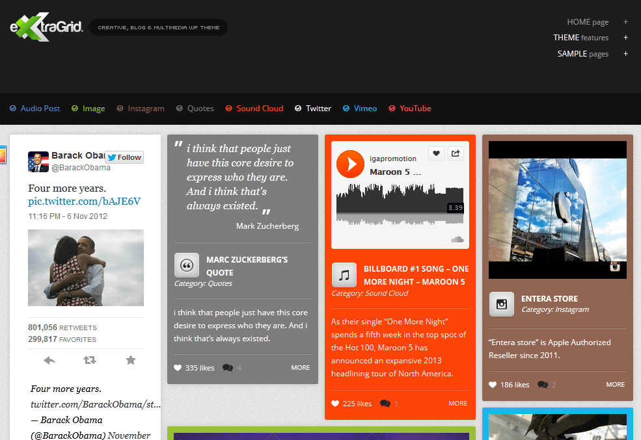Play the Maroon 5 SoundCloud track
641x440 pixels.
(350, 164)
